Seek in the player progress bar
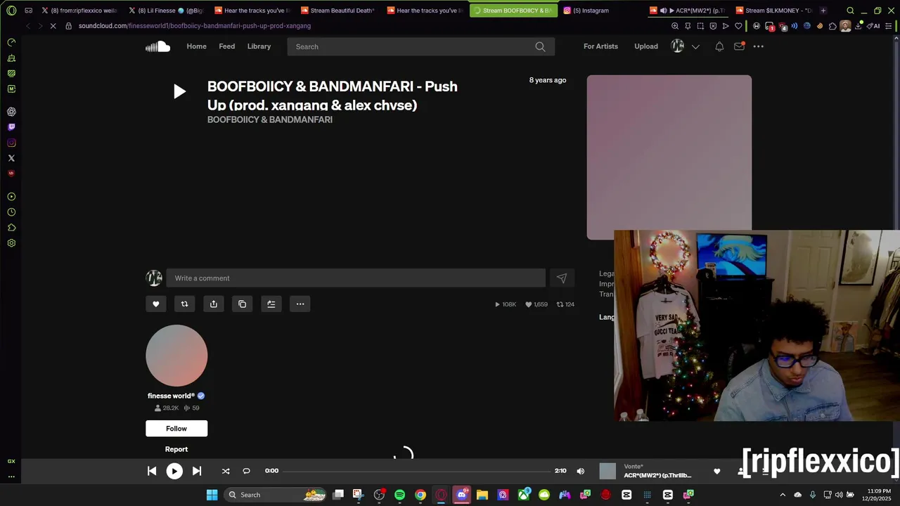The height and width of the screenshot is (506, 900). tap(416, 471)
